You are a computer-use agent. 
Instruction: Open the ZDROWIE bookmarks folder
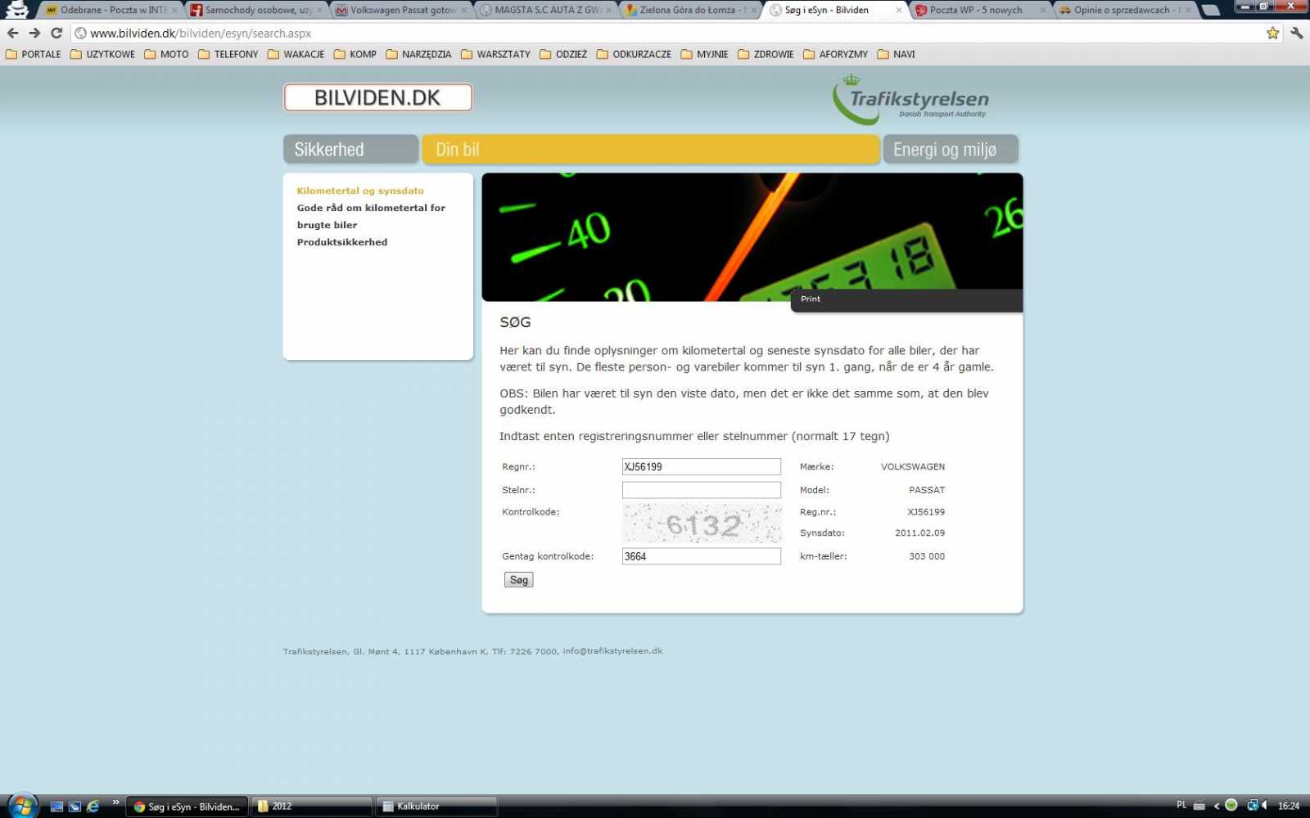(x=766, y=54)
